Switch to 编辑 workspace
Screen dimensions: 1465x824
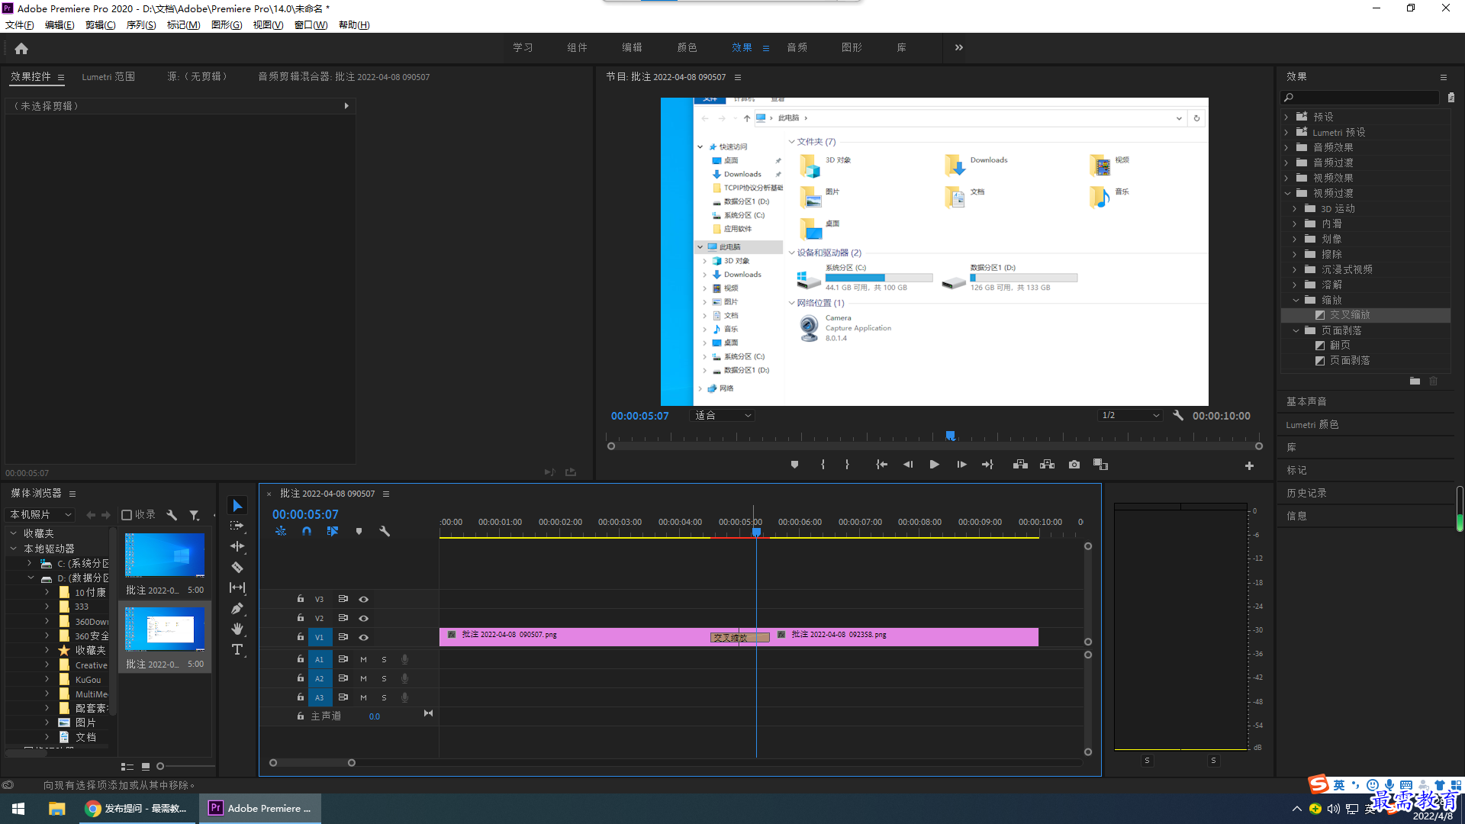tap(632, 47)
